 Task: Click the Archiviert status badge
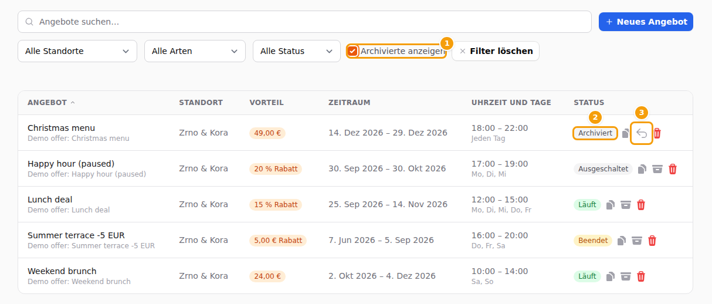point(595,133)
